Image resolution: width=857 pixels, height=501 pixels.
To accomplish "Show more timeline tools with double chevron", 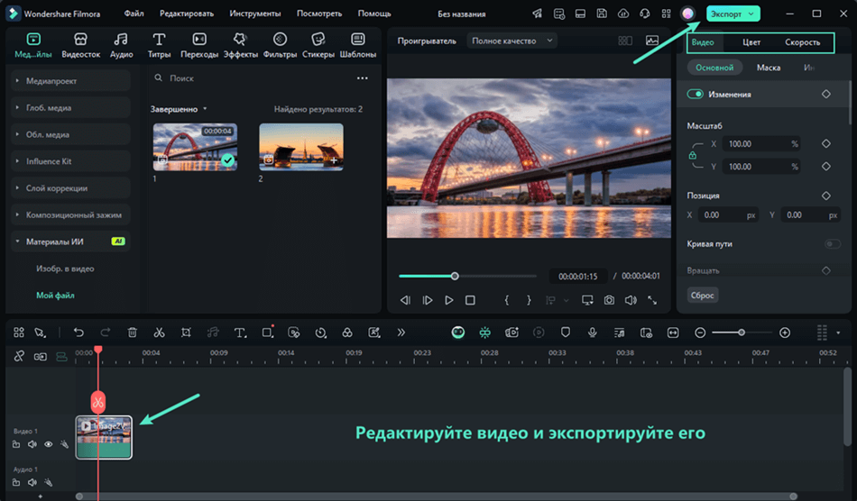I will pos(401,332).
